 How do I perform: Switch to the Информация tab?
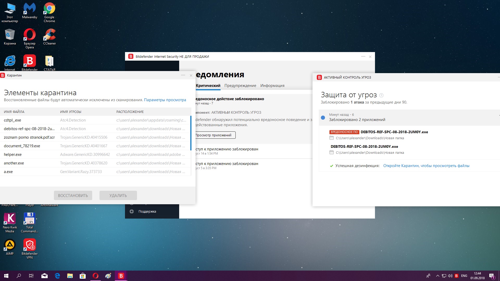pos(272,86)
